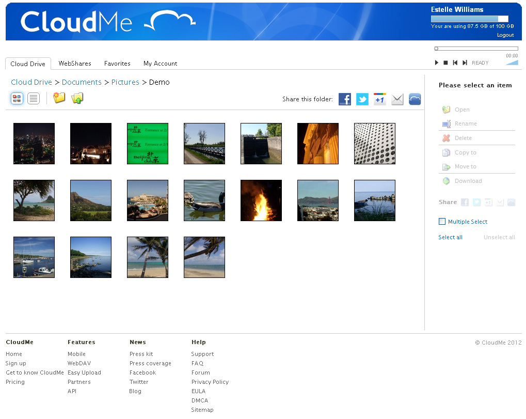Share this folder on Twitter
The height and width of the screenshot is (419, 526).
coord(362,99)
